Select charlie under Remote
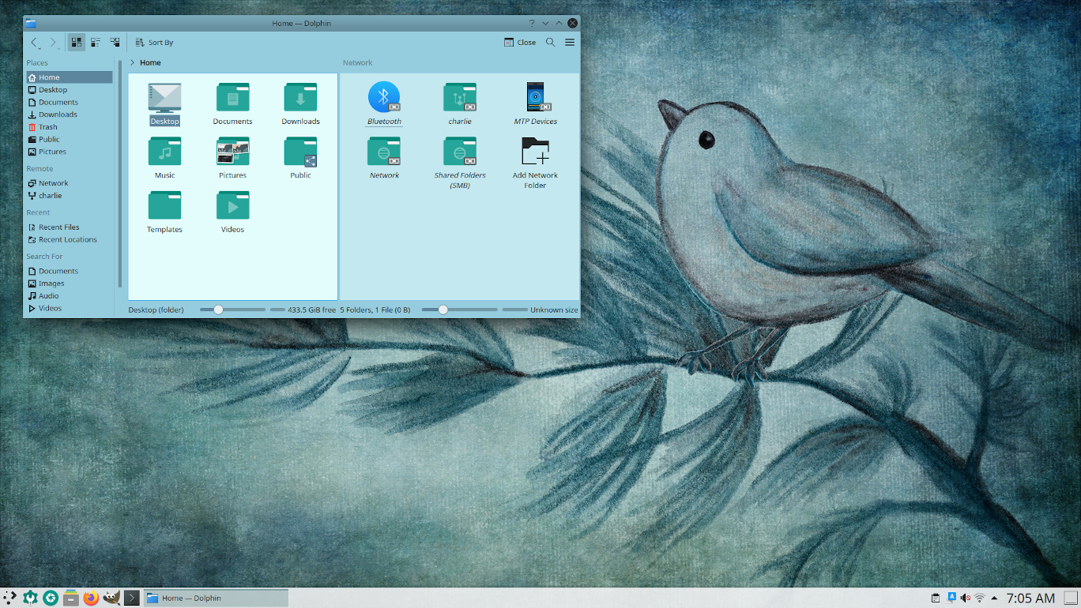 [x=70, y=195]
